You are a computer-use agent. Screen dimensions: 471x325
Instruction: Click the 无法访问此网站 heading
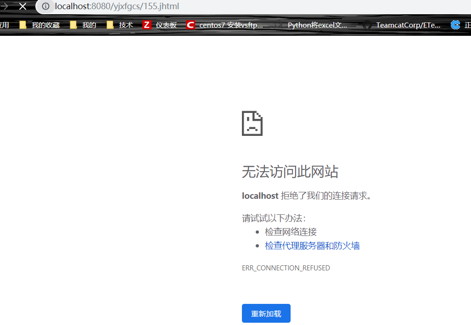click(x=290, y=172)
